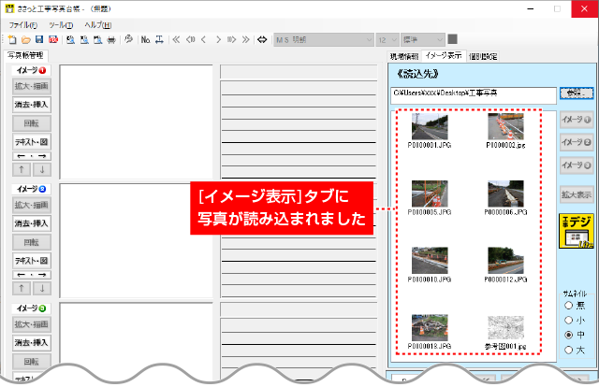Export to PDF using red PDF icon
This screenshot has width=599, height=387.
click(x=53, y=39)
